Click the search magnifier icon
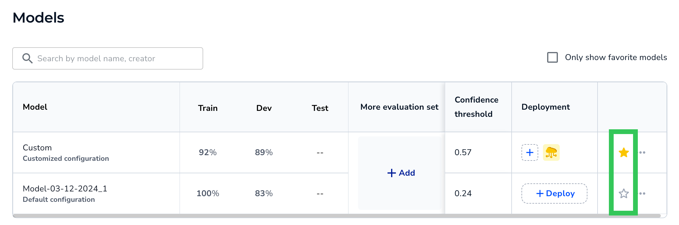Viewport: 679px width, 225px height. (x=27, y=58)
